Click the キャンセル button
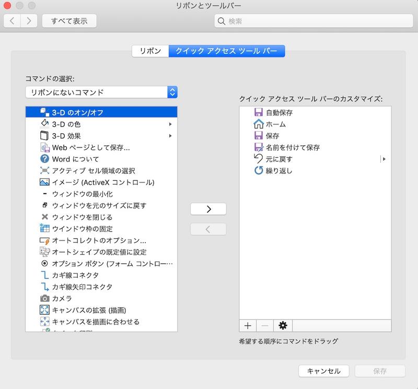The width and height of the screenshot is (418, 389). (323, 371)
